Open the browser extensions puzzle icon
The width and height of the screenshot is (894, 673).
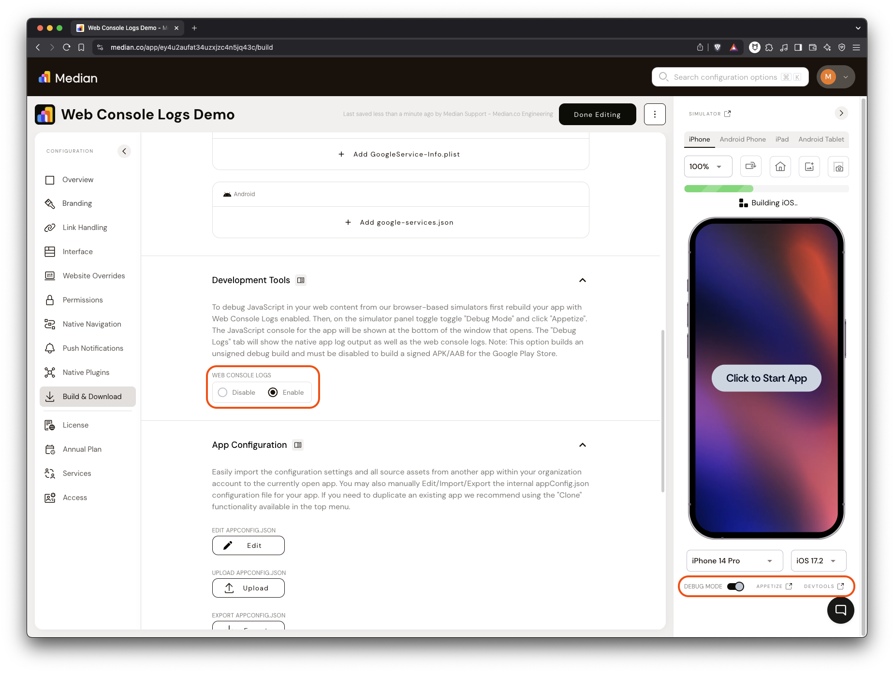click(769, 47)
